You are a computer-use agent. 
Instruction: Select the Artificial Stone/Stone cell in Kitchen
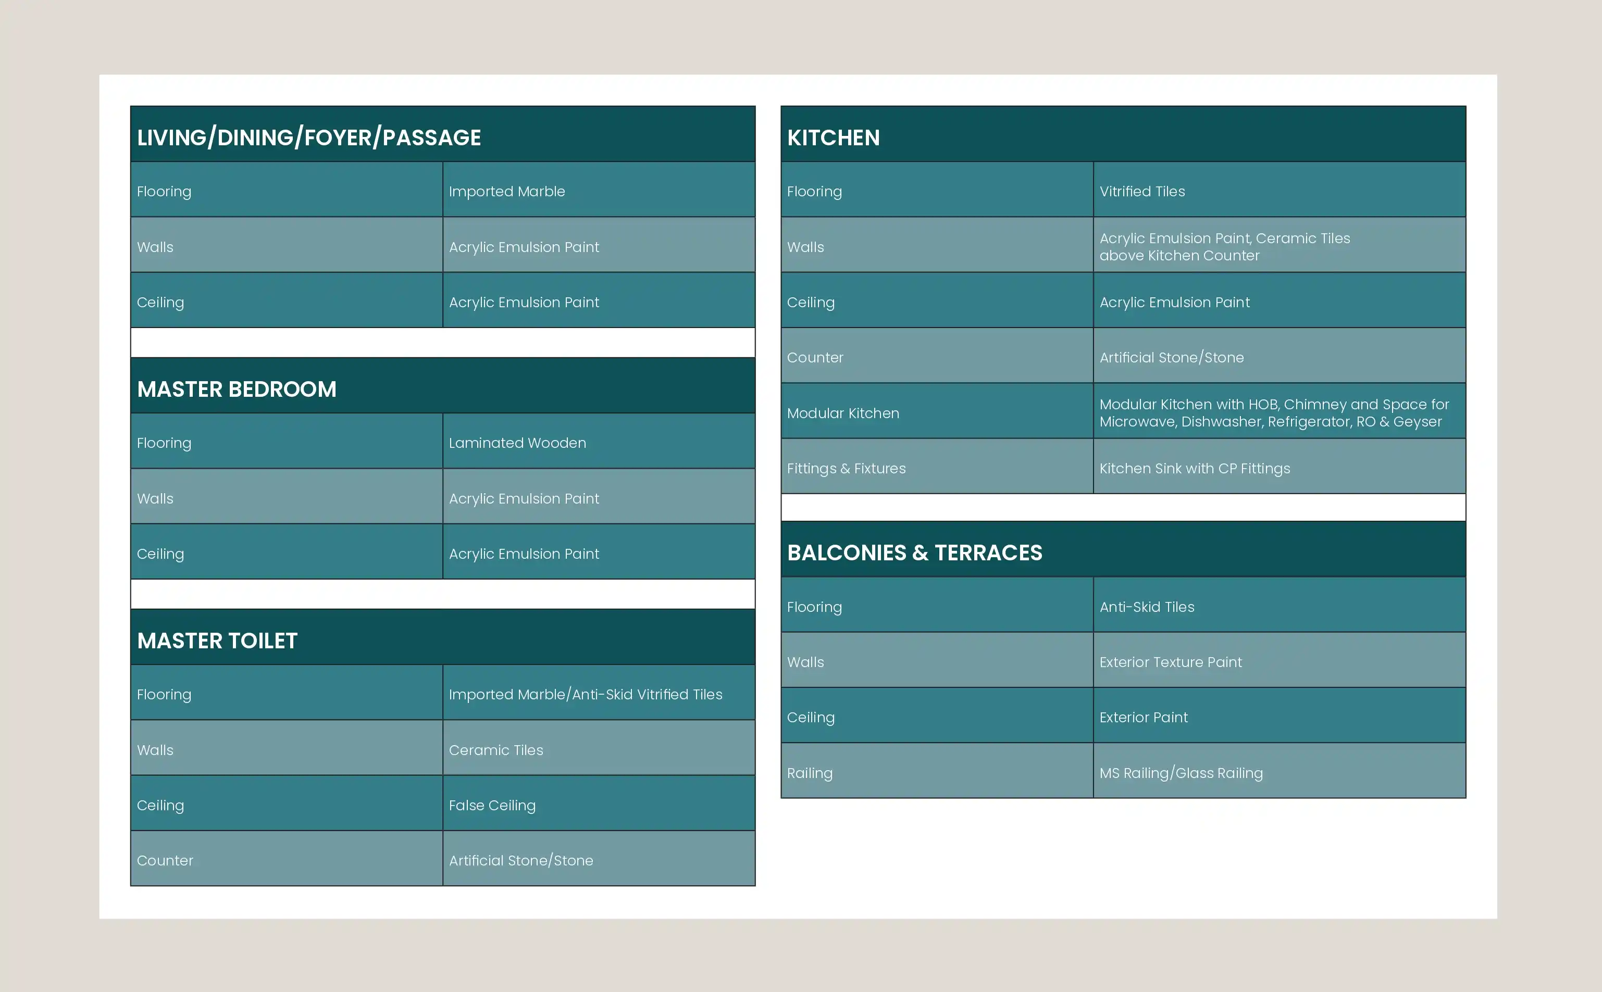pyautogui.click(x=1172, y=358)
